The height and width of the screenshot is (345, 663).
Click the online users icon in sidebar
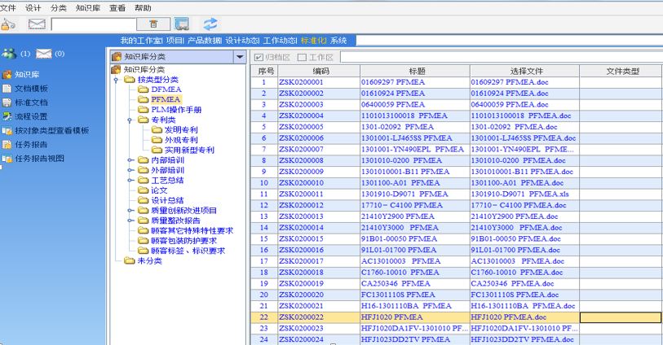[9, 55]
